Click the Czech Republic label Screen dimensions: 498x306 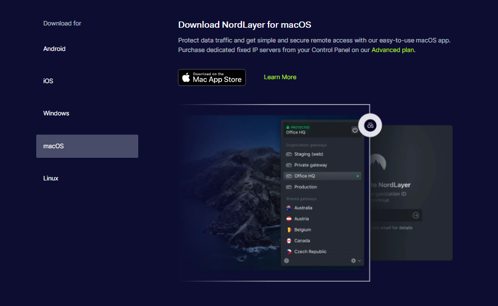(x=310, y=252)
